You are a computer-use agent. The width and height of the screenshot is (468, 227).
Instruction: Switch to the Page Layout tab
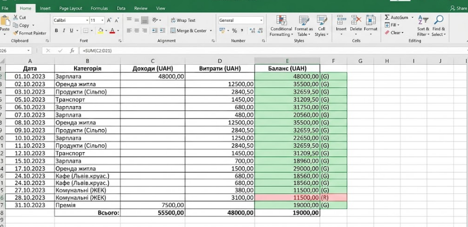click(70, 8)
